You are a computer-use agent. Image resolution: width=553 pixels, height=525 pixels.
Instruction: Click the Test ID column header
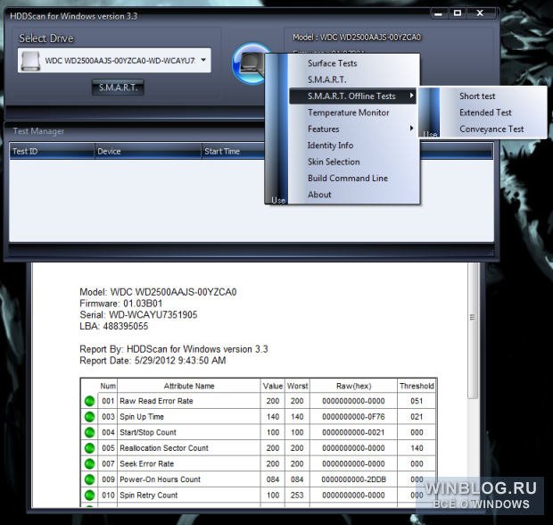tap(52, 151)
